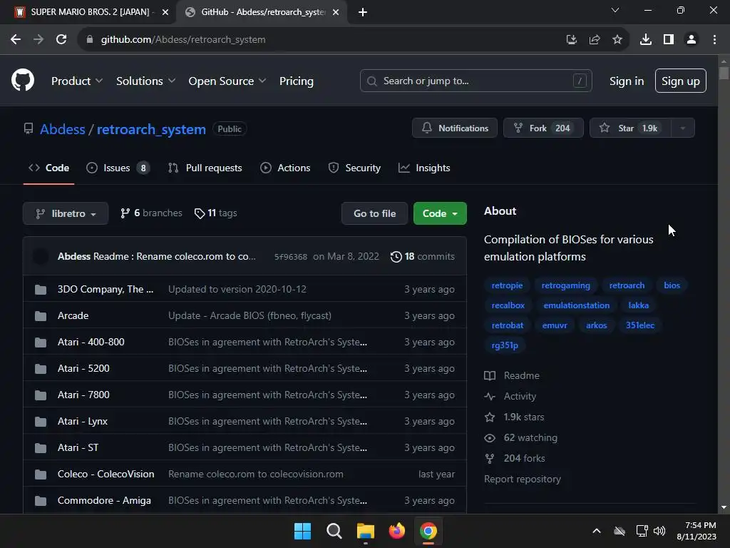Click the book icon next to Readme
Image resolution: width=730 pixels, height=548 pixels.
[x=490, y=375]
